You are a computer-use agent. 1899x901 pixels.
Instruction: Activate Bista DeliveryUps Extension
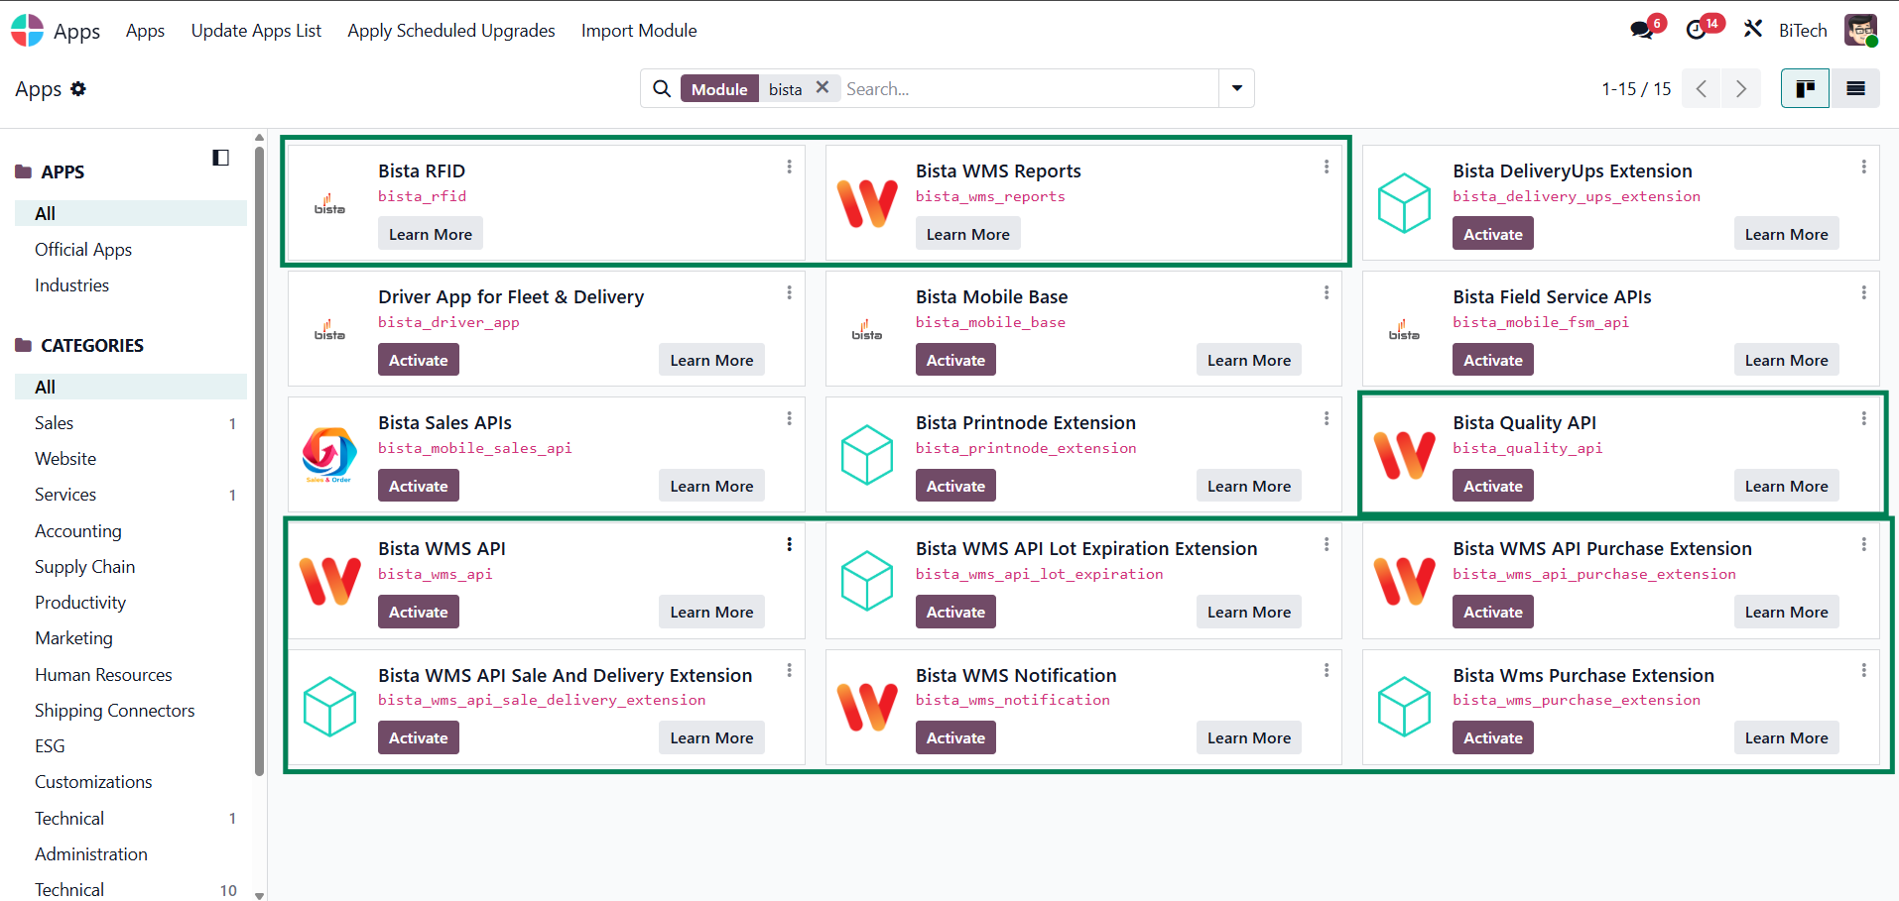(1493, 234)
